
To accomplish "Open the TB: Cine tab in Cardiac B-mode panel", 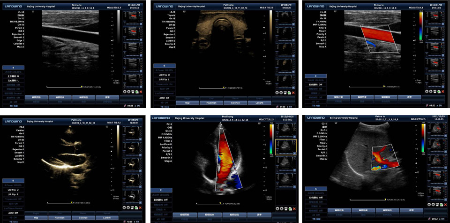I will [x=13, y=222].
